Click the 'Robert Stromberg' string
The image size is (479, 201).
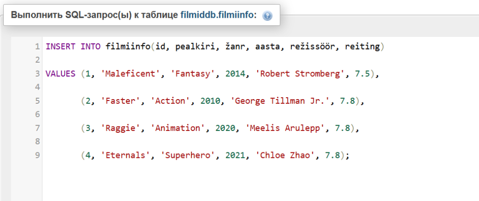(301, 74)
